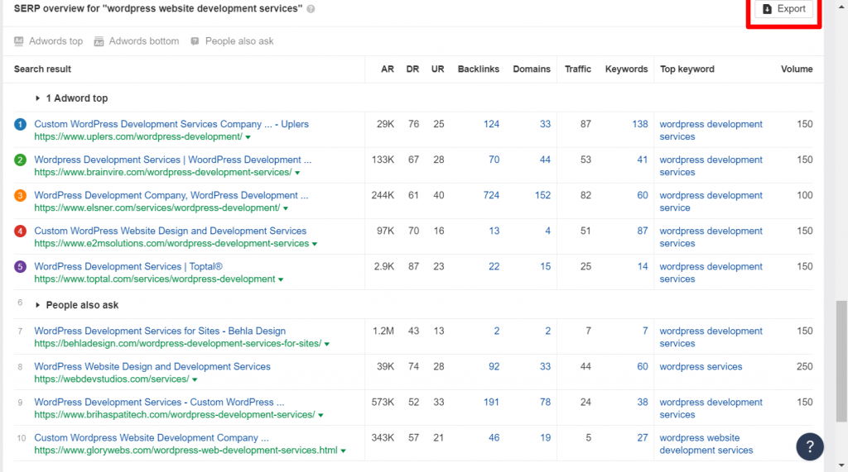Open 46 backlinks for Glorywebs
Image resolution: width=848 pixels, height=472 pixels.
tap(494, 438)
